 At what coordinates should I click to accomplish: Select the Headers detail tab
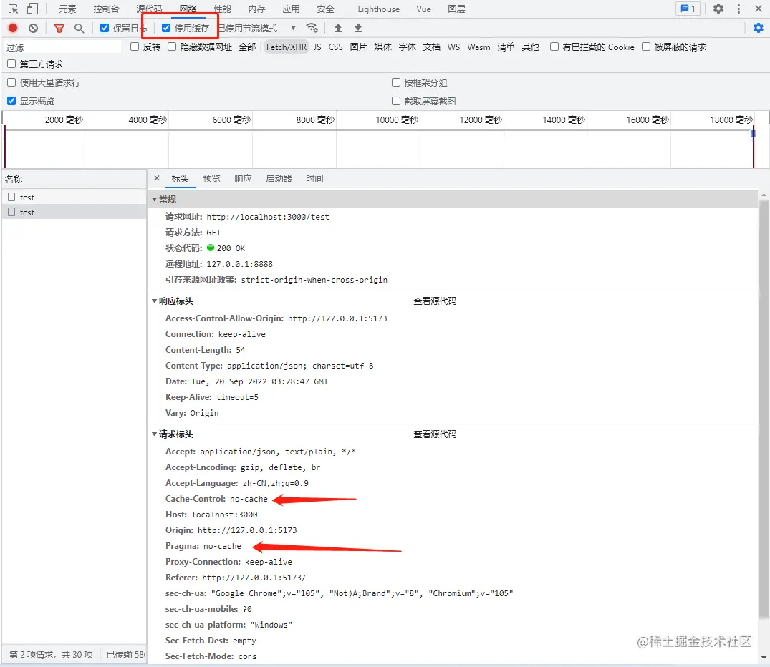point(180,179)
